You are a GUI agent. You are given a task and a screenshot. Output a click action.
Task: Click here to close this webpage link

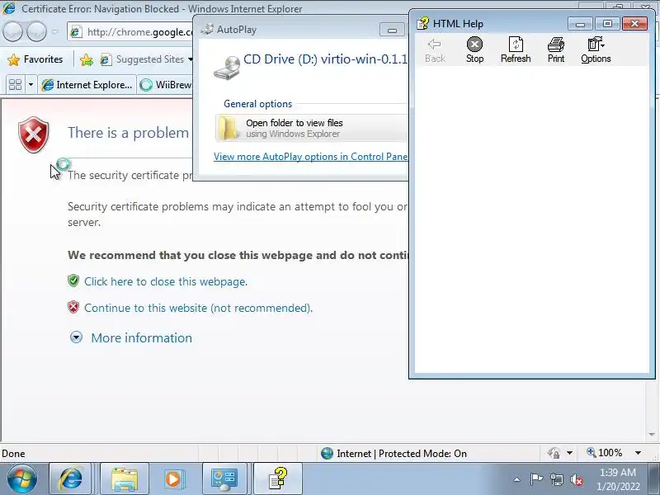(x=166, y=281)
